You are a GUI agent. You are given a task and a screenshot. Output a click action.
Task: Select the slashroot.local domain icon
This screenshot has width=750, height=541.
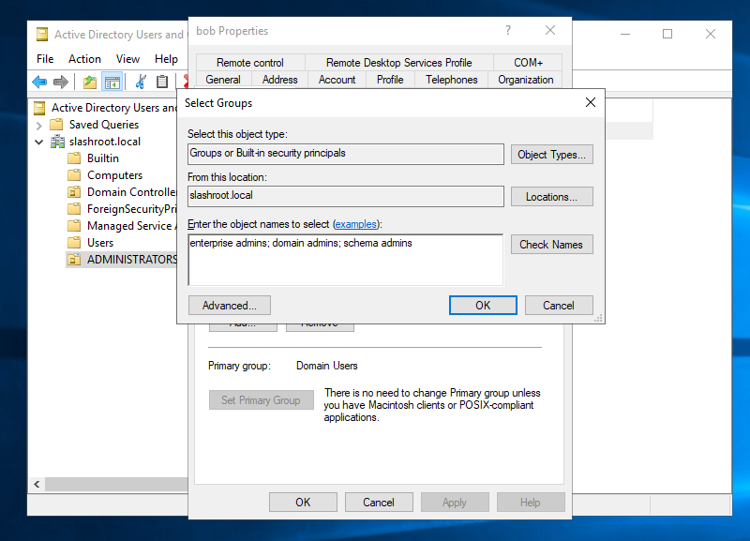(57, 142)
